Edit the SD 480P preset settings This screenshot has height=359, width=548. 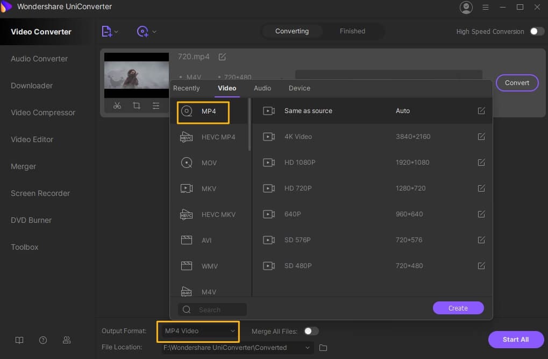481,265
